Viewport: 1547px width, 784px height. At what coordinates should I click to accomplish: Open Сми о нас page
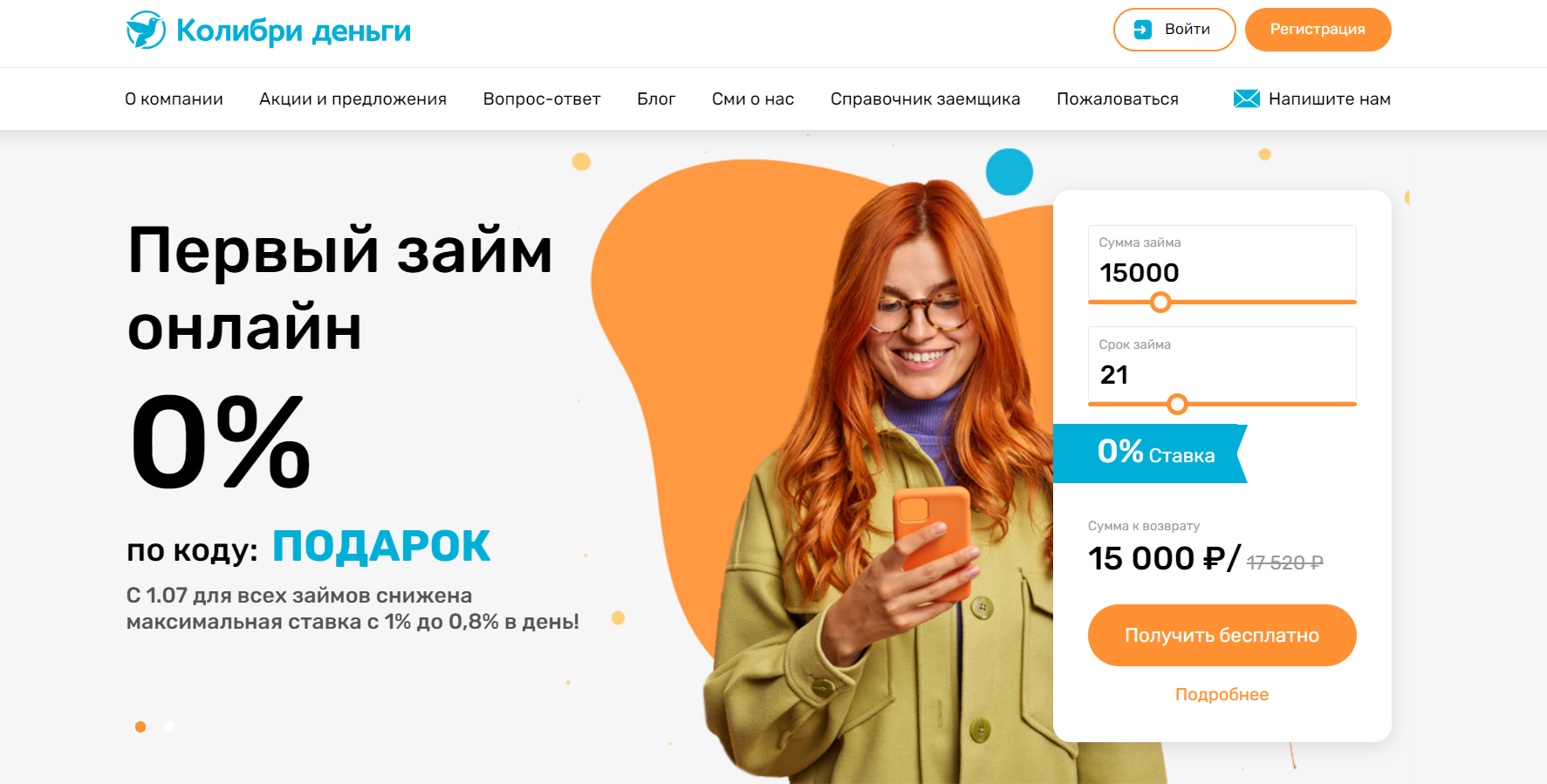coord(753,99)
